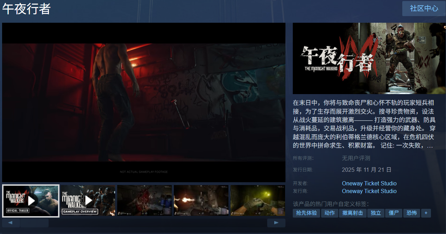Click the media strip scrollbar handle
The image size is (446, 234).
click(x=34, y=223)
